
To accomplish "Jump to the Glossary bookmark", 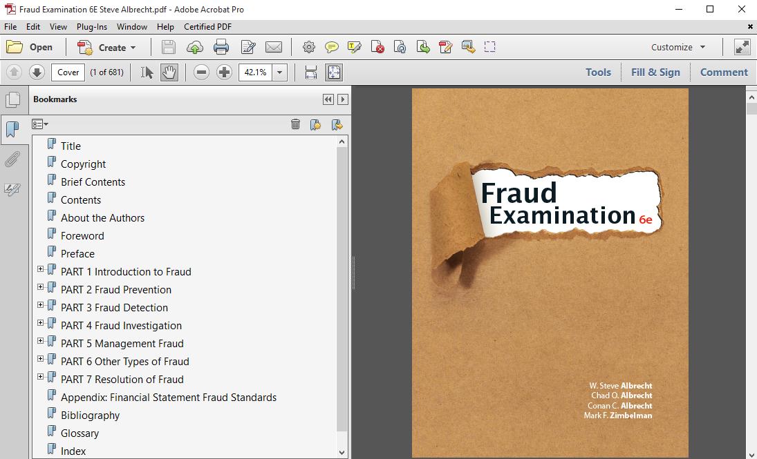I will (x=80, y=433).
